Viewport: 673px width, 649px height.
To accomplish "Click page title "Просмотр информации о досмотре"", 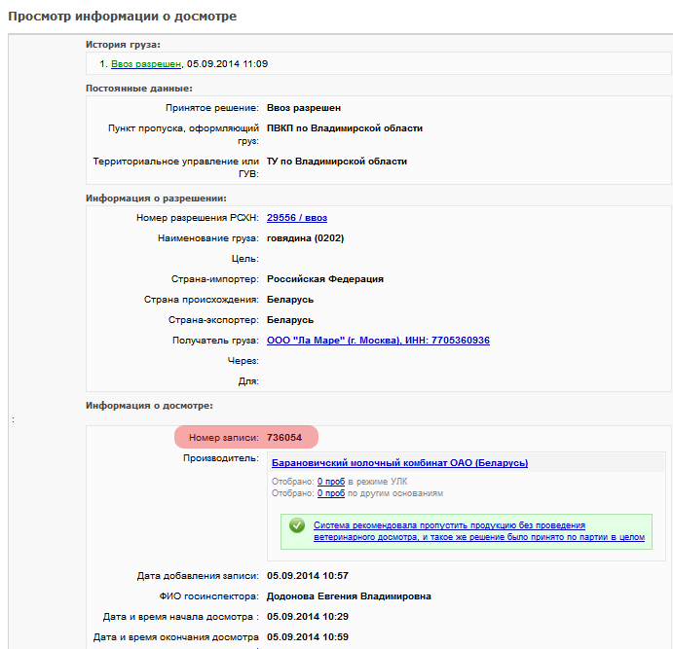I will point(123,17).
